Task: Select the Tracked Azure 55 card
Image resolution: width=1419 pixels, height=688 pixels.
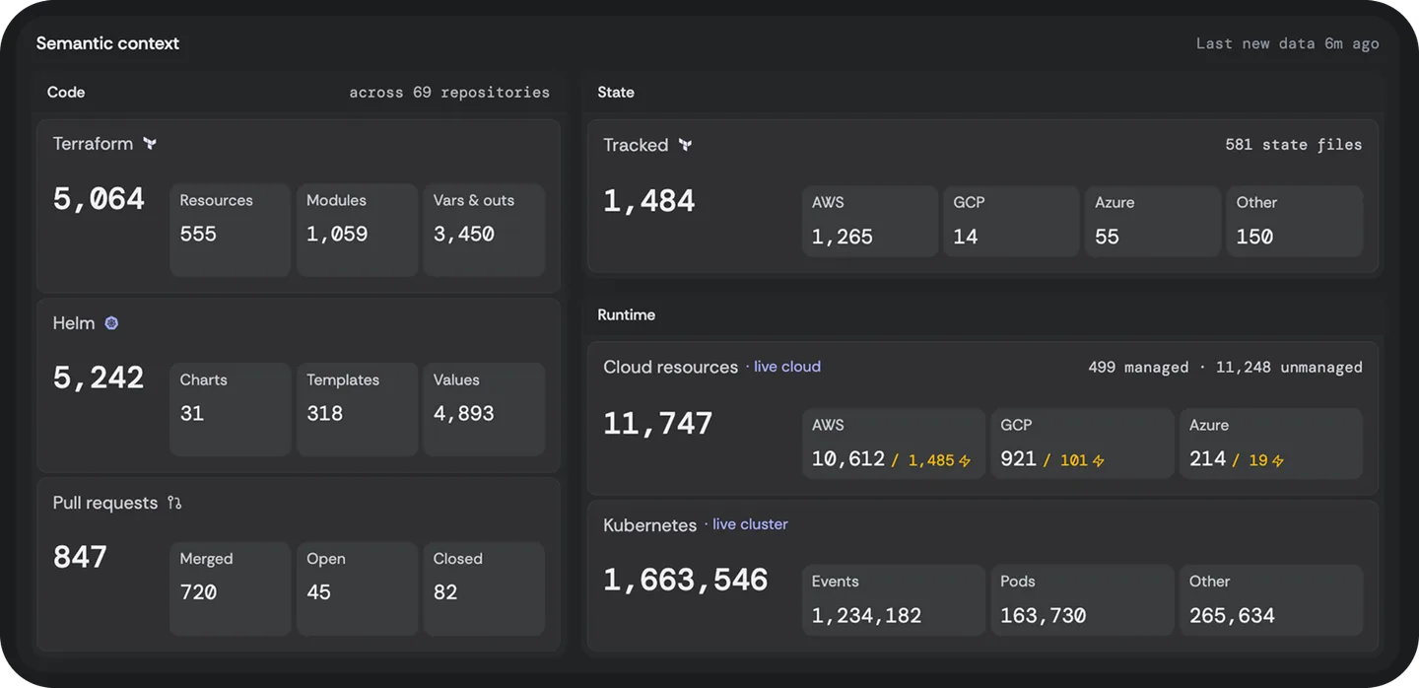Action: click(1153, 222)
